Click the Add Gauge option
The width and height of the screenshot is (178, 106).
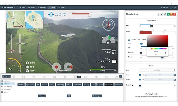[x=6, y=81]
